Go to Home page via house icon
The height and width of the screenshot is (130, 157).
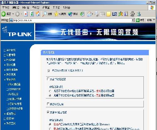click(38, 14)
